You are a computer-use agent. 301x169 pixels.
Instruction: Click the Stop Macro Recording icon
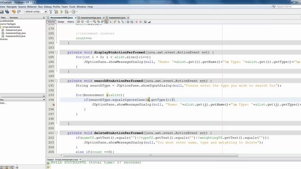click(x=141, y=22)
